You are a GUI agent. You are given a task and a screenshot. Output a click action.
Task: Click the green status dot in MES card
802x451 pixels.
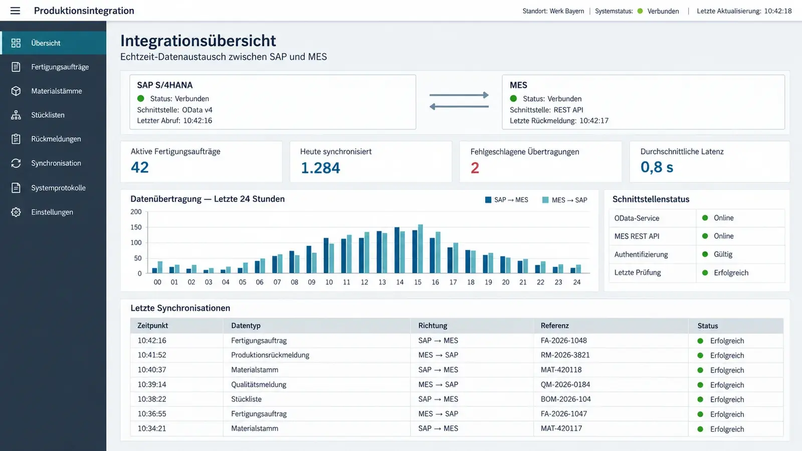[x=513, y=99]
